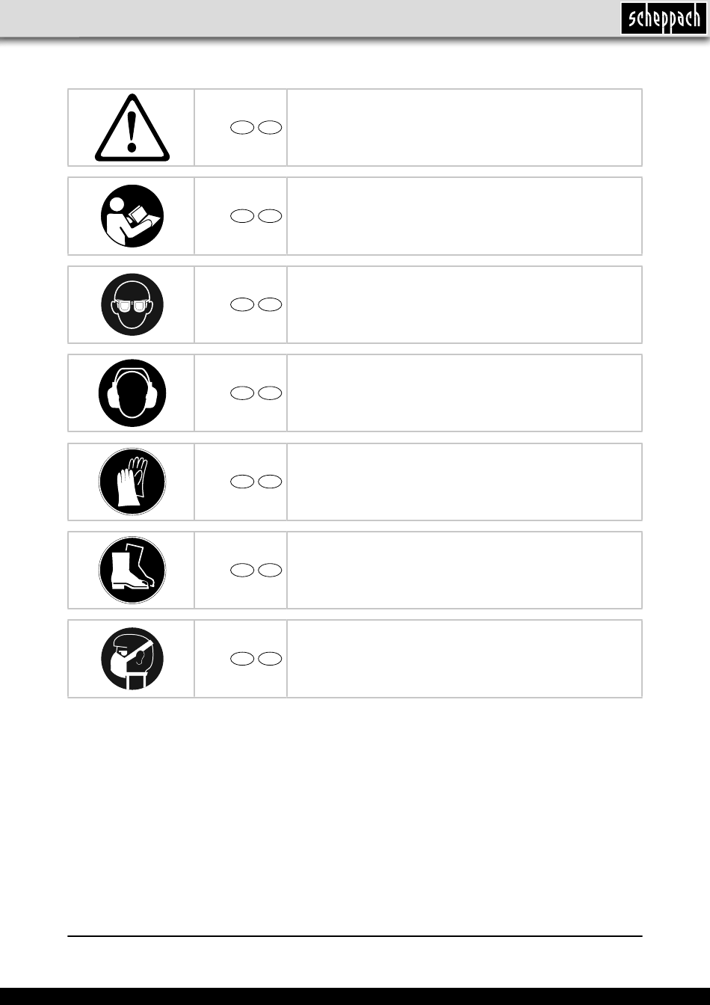710x1005 pixels.
Task: Click right oval in ear protection row
Action: (x=270, y=393)
